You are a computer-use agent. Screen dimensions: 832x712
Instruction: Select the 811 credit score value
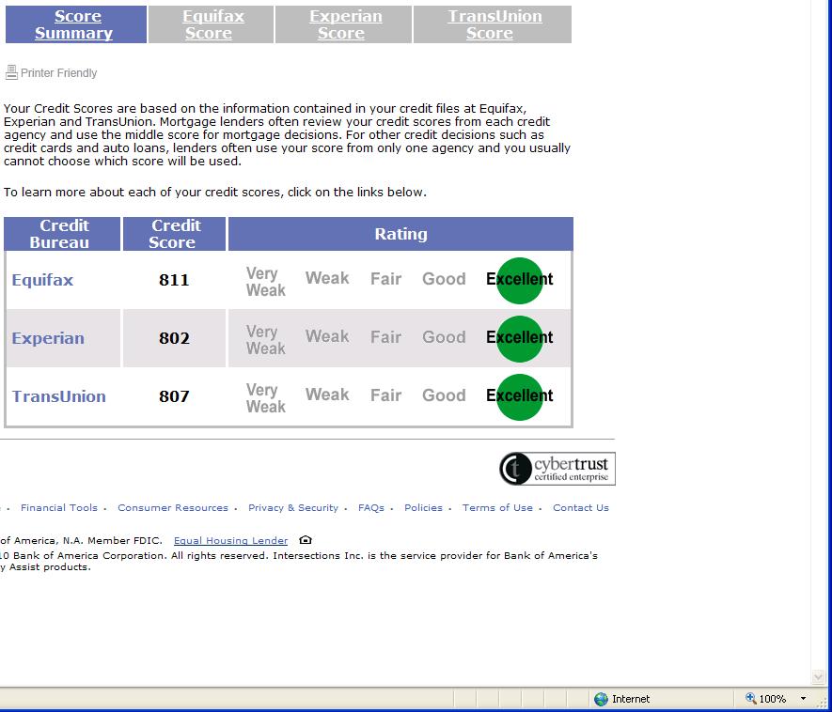[174, 279]
